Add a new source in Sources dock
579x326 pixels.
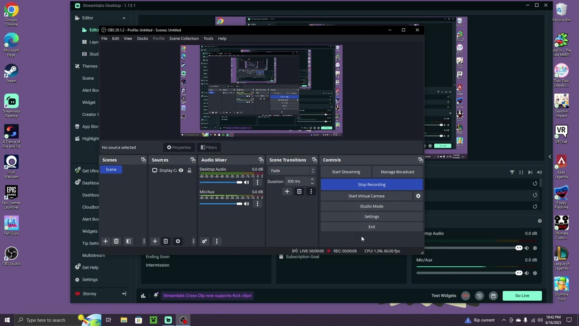pyautogui.click(x=155, y=241)
